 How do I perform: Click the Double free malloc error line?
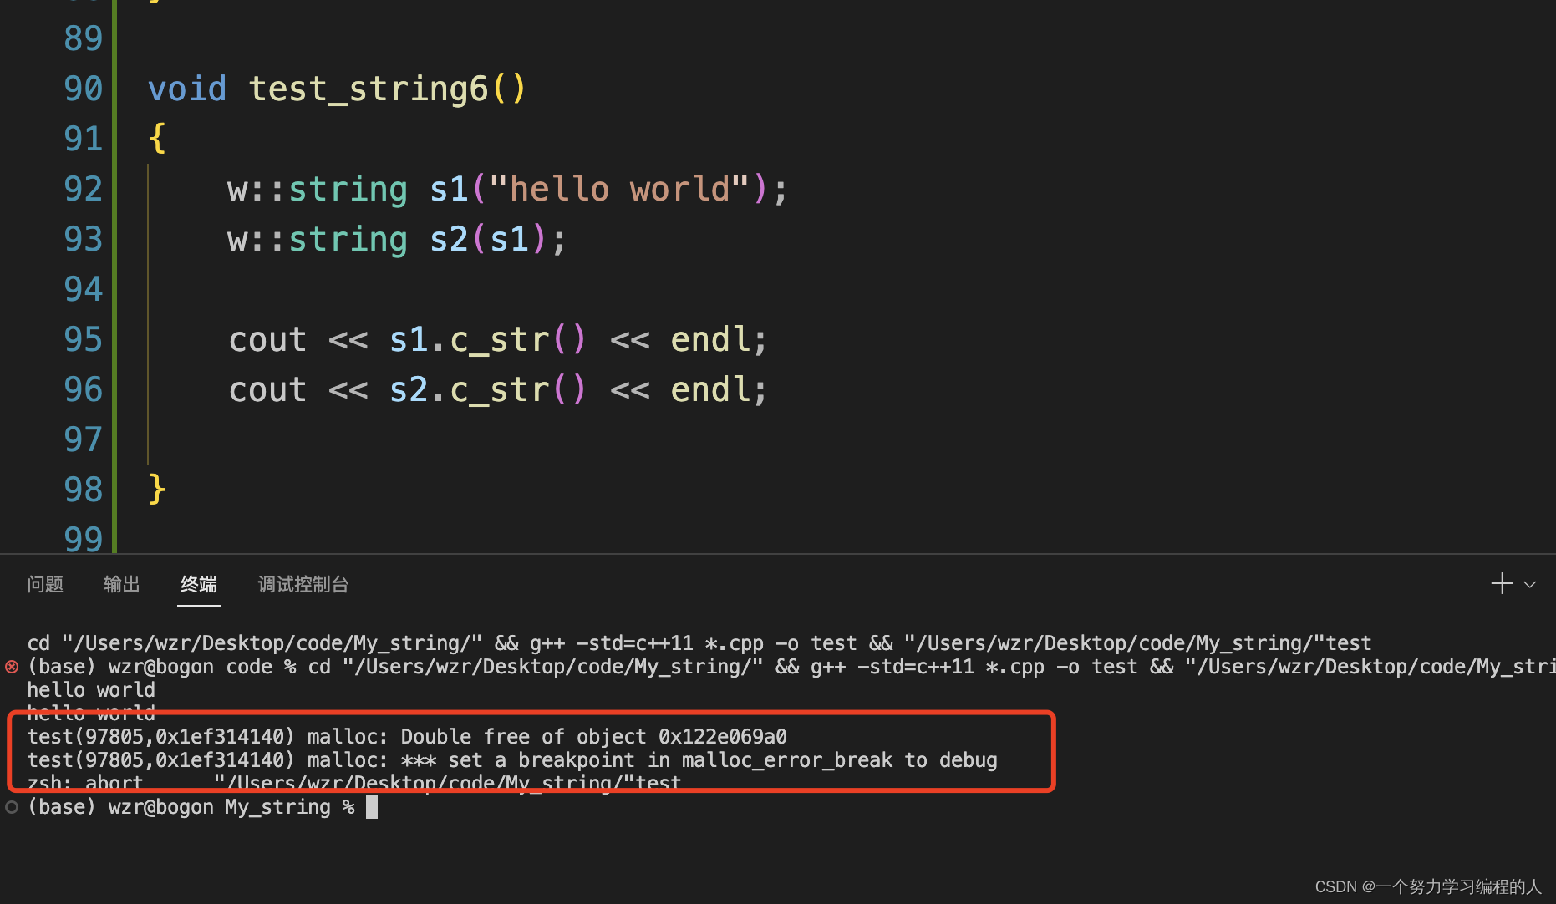point(407,737)
